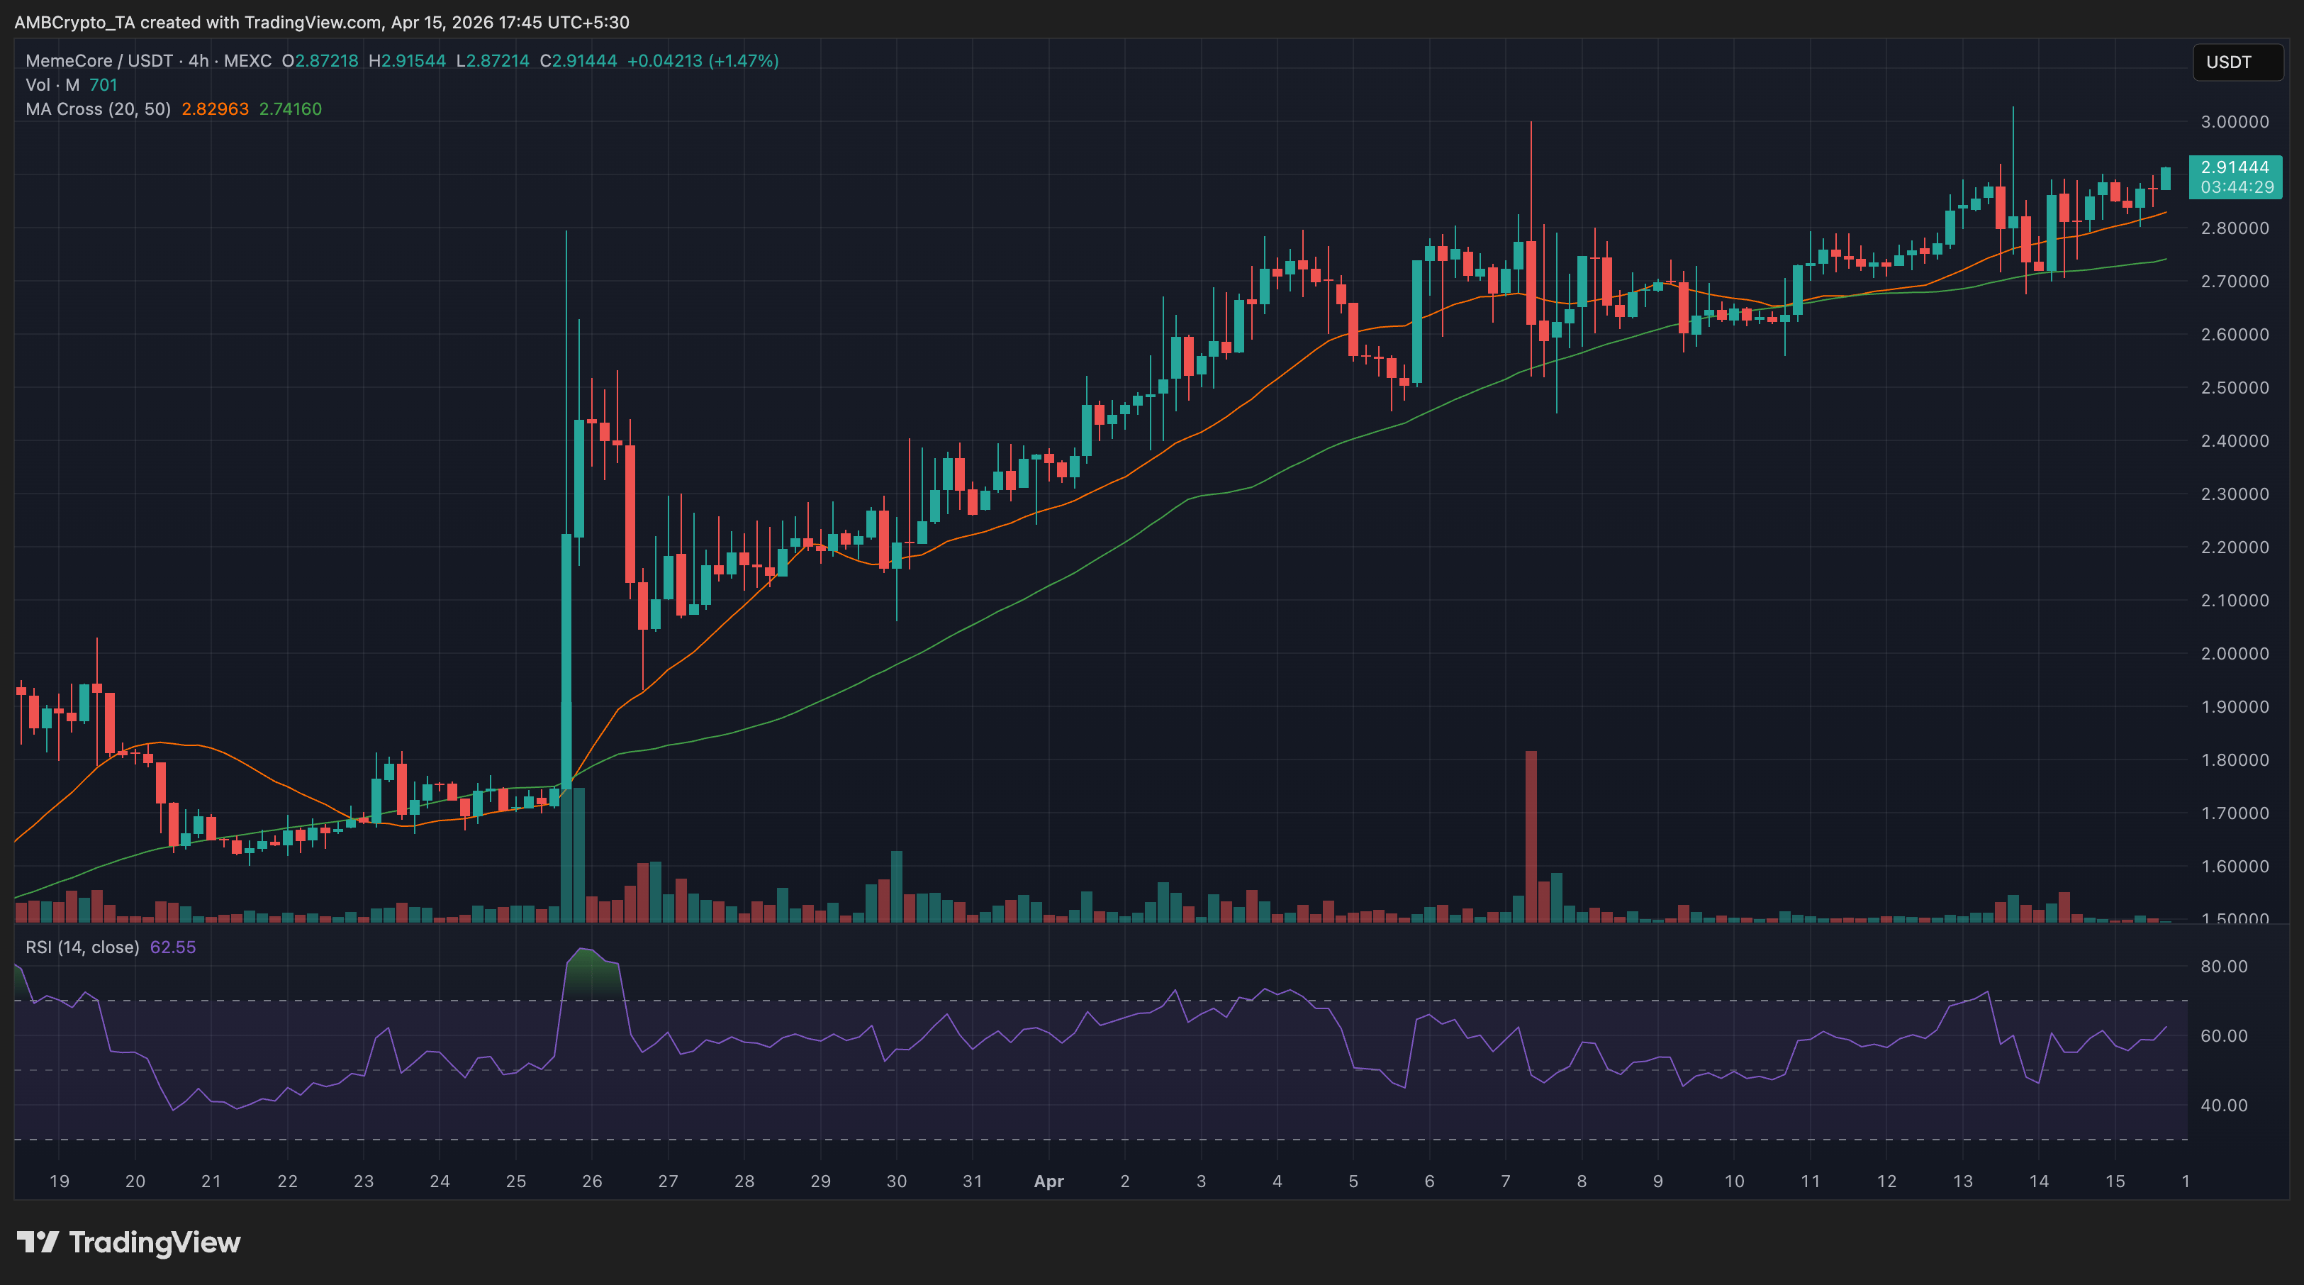The height and width of the screenshot is (1285, 2304).
Task: Click the 4h interval label in header
Action: 198,61
